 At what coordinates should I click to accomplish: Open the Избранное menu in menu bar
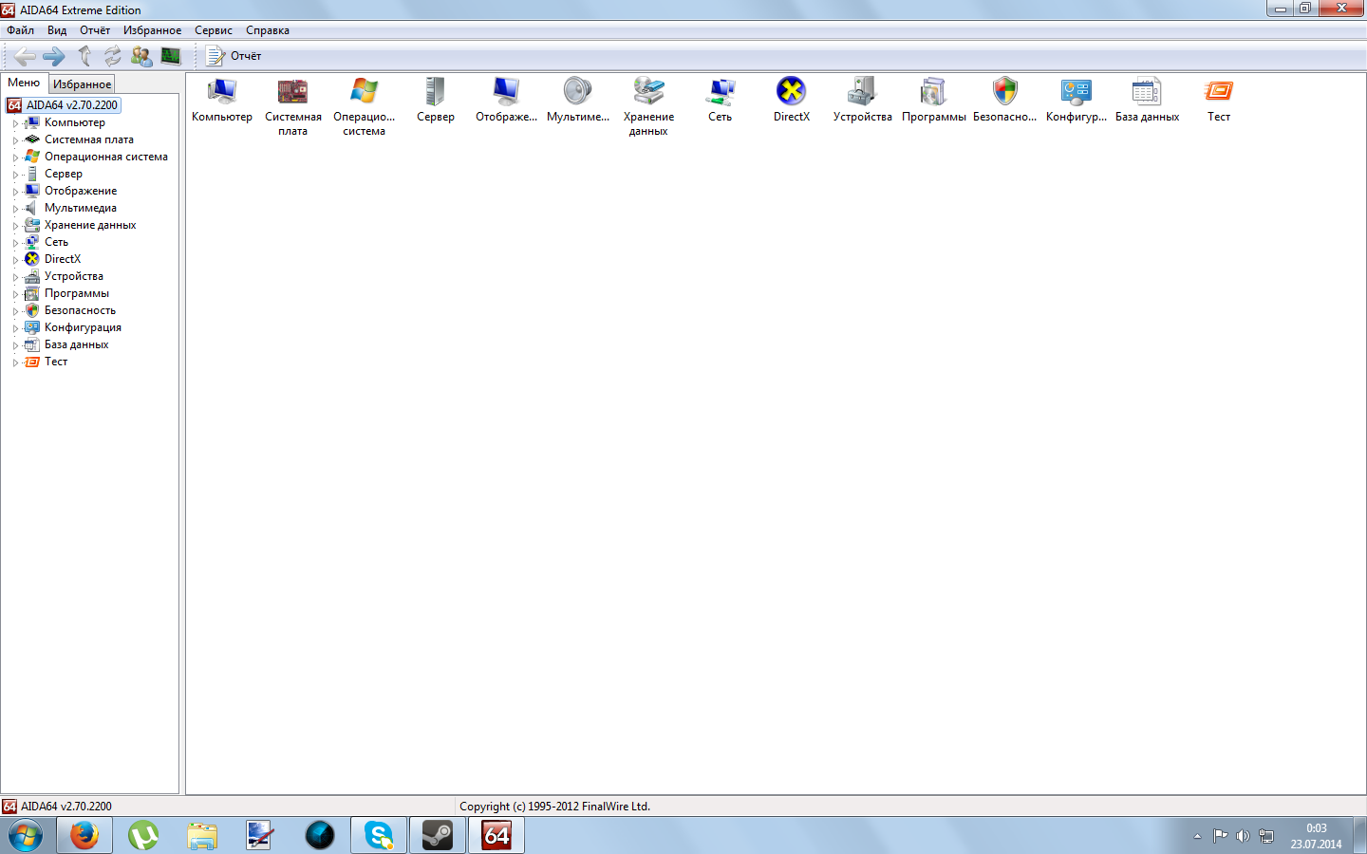tap(152, 30)
